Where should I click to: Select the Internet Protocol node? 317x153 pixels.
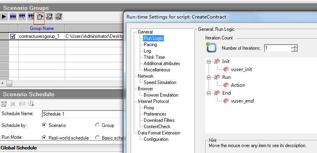[153, 101]
